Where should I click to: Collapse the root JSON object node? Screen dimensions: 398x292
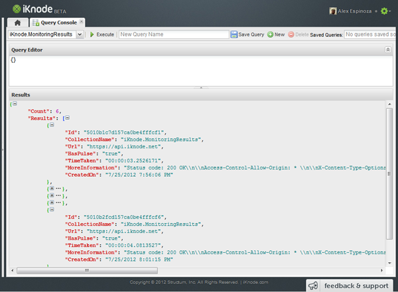15,103
